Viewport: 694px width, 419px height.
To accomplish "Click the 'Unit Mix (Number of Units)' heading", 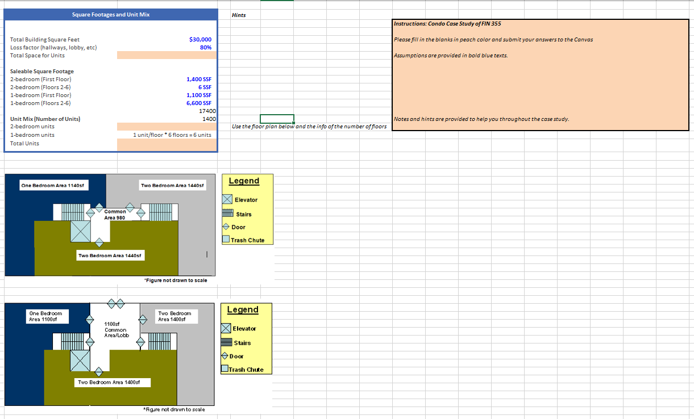I will (45, 119).
